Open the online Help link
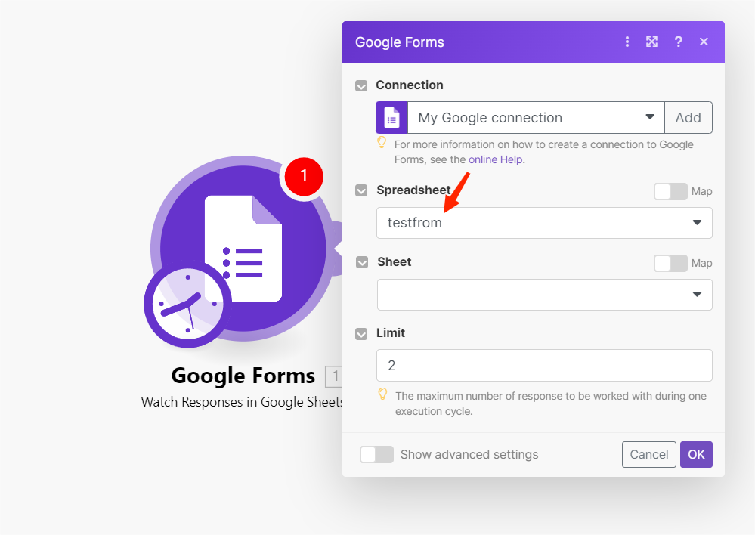The width and height of the screenshot is (755, 535). click(497, 159)
